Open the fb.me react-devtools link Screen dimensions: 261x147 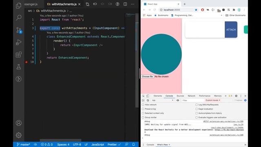229,130
